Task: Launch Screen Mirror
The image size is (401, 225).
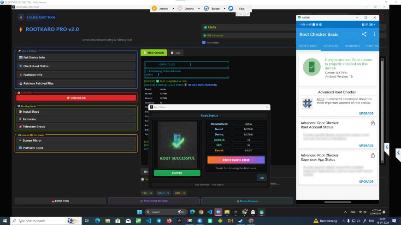Action: (x=76, y=140)
